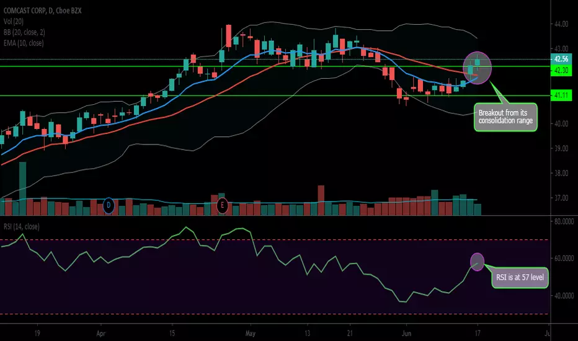This screenshot has width=578, height=341.
Task: Click the tall red volume bar in mid-May
Action: 321,200
